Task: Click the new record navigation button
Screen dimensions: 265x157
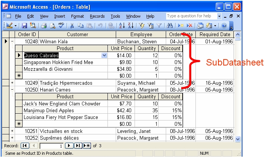Action: coord(87,146)
